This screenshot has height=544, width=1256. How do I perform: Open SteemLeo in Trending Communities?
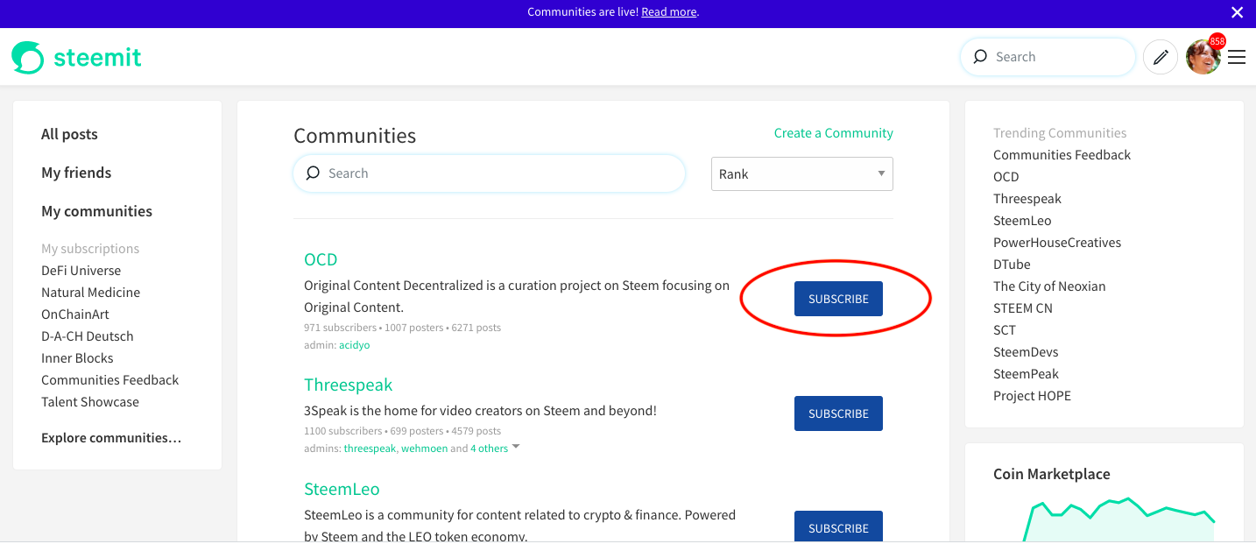click(1022, 221)
